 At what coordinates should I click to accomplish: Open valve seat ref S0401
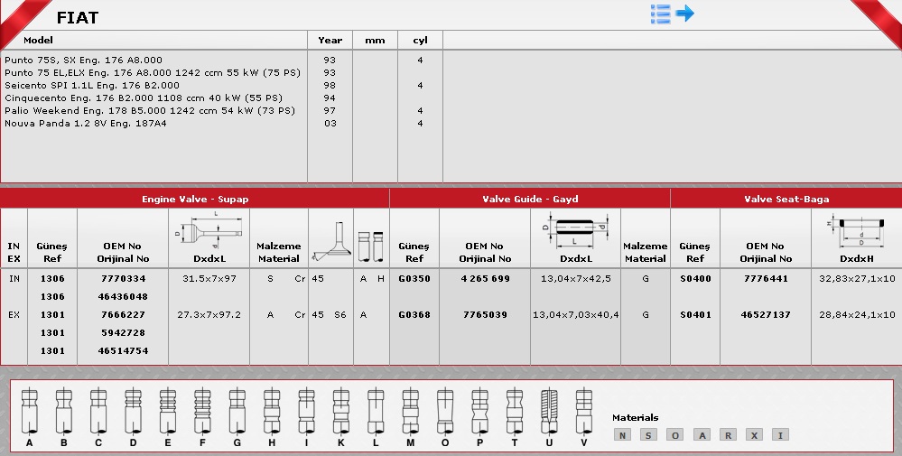click(694, 315)
